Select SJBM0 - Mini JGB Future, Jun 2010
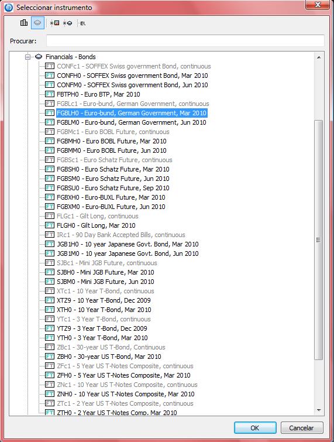The width and height of the screenshot is (334, 442). coord(106,282)
